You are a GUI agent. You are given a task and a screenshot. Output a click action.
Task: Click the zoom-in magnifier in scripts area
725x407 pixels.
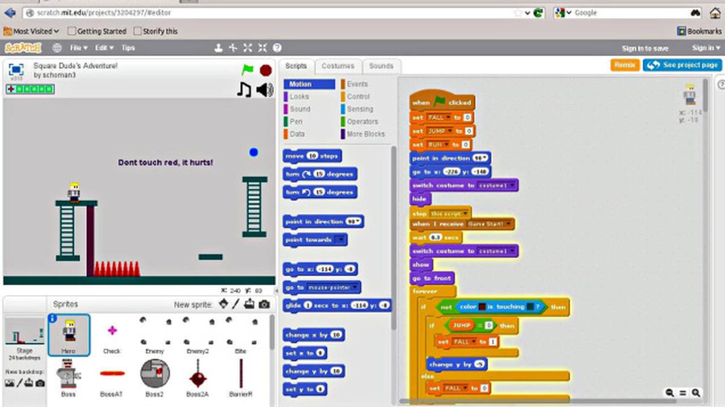coord(696,393)
